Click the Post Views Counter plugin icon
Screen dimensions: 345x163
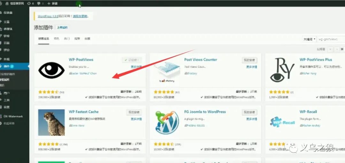(x=167, y=70)
